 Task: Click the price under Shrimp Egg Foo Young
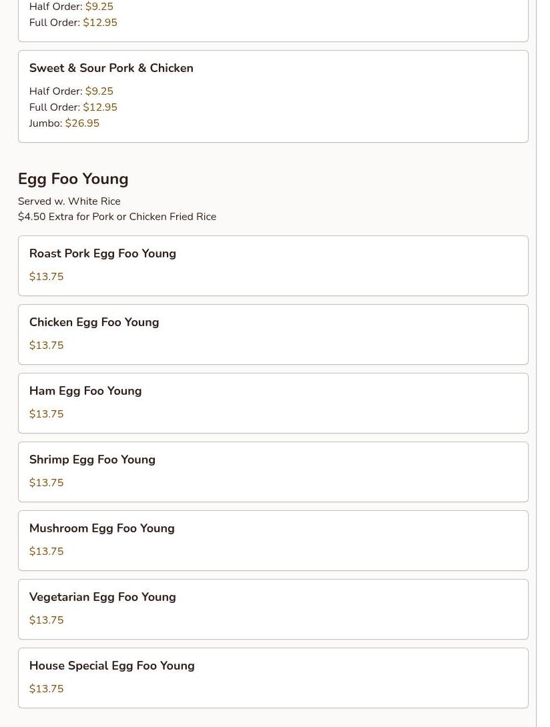[x=46, y=483]
